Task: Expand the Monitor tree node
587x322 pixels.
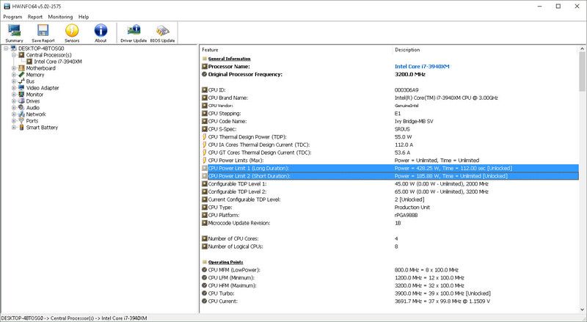Action: click(14, 95)
